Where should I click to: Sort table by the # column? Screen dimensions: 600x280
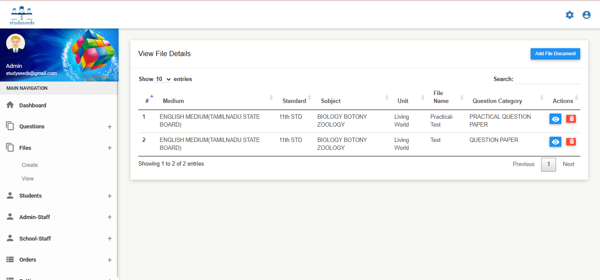click(x=148, y=100)
